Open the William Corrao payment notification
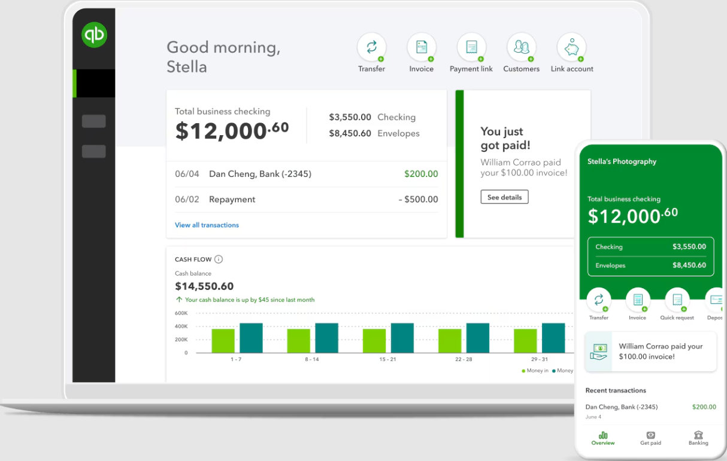 tap(650, 350)
